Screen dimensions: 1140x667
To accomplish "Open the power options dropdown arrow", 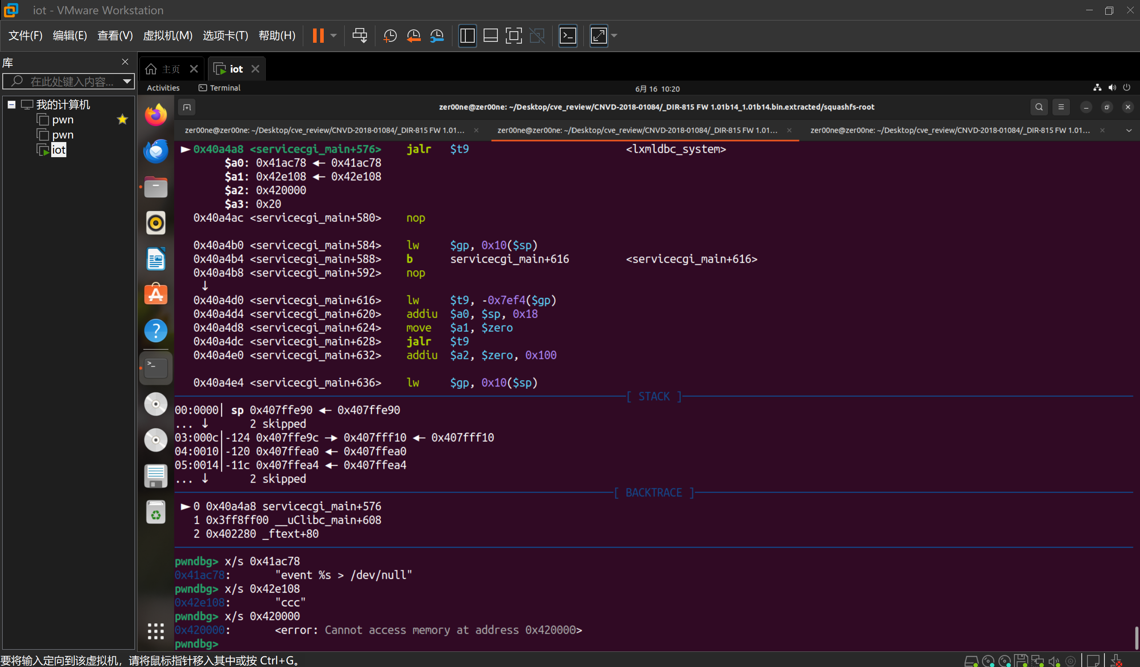I will click(334, 35).
